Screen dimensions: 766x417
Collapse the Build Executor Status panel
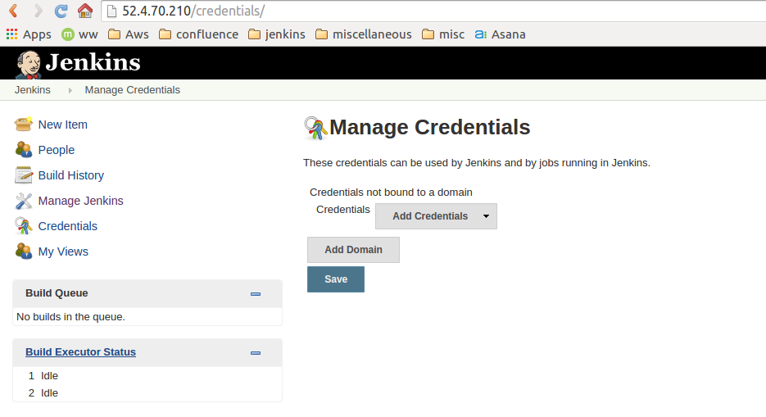click(256, 353)
